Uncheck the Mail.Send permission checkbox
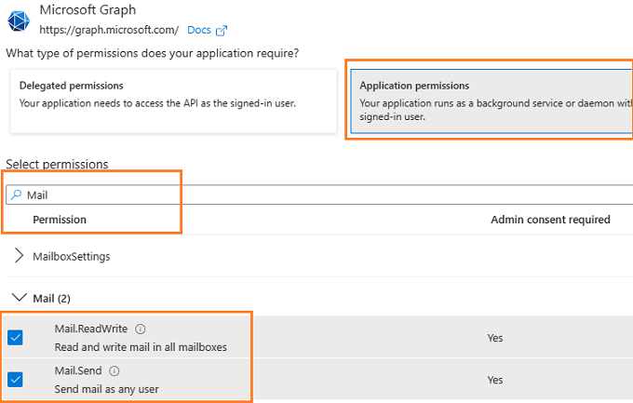The image size is (633, 403). pos(15,380)
